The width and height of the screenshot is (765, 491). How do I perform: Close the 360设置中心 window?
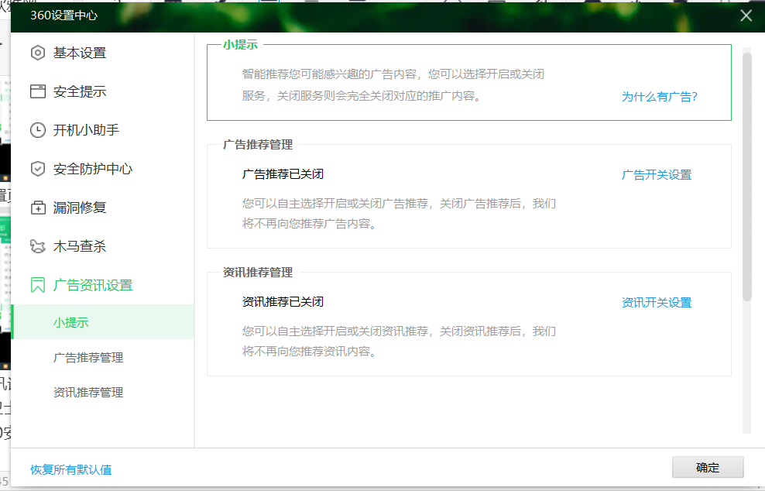(x=746, y=15)
